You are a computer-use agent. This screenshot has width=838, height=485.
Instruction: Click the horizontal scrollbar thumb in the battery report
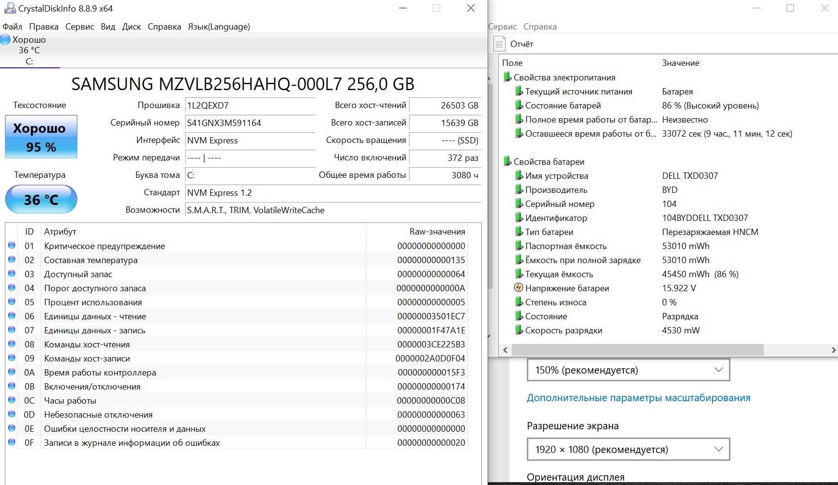click(x=637, y=350)
